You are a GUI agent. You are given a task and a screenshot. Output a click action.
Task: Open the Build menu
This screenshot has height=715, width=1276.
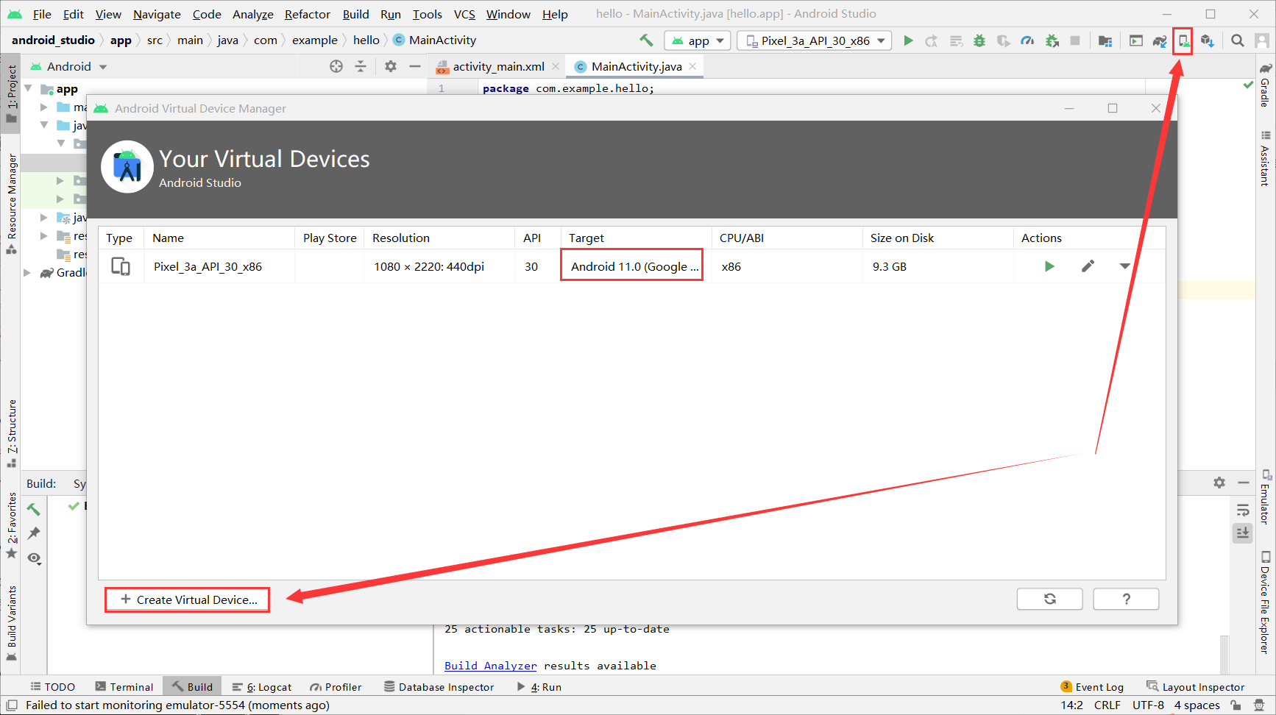click(355, 14)
